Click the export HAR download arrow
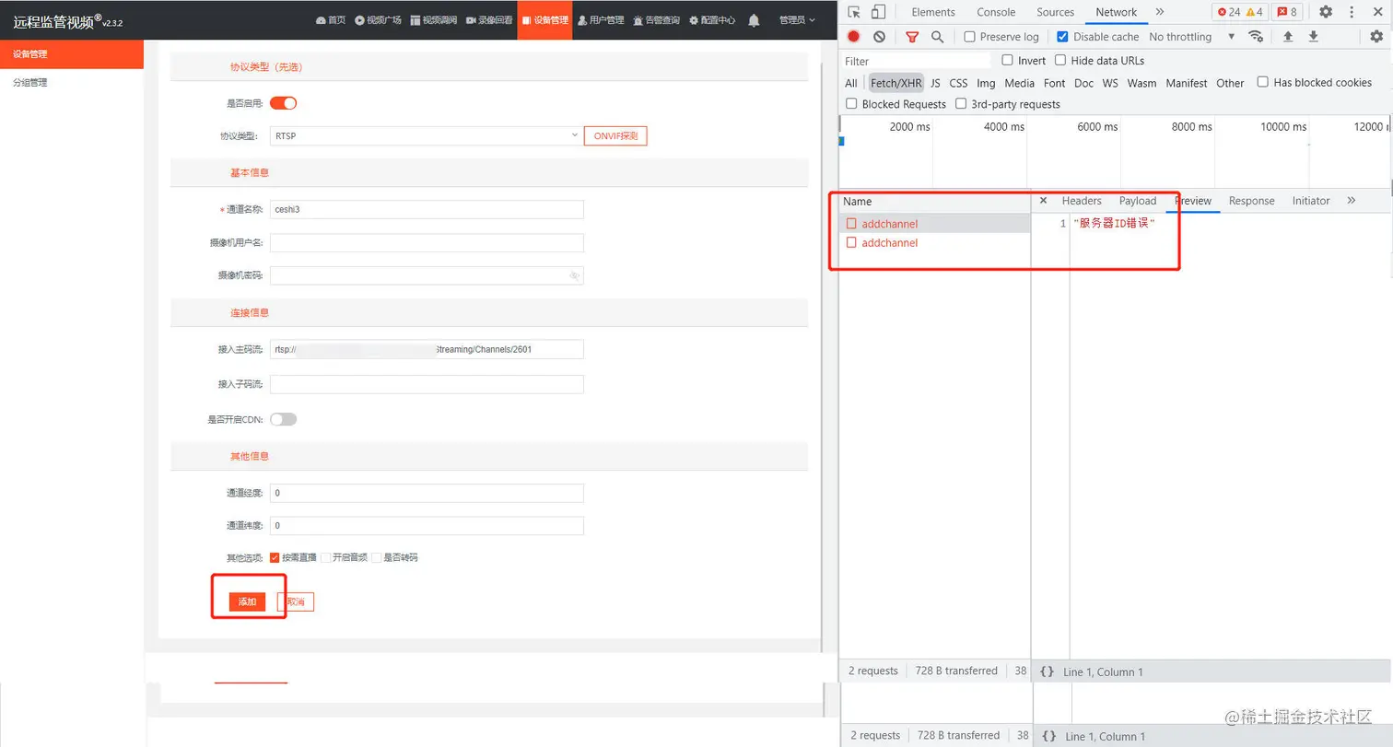This screenshot has height=747, width=1393. [x=1314, y=37]
